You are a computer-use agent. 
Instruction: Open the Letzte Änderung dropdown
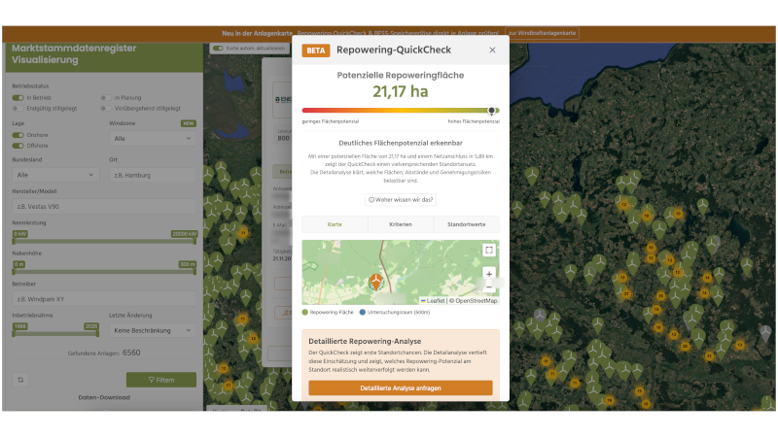pyautogui.click(x=153, y=330)
